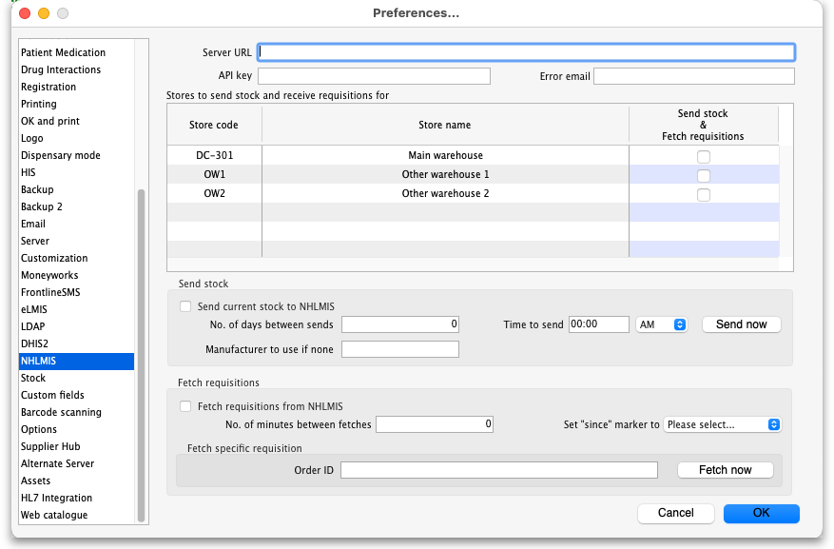Click the Store code column header
This screenshot has width=834, height=549.
click(214, 125)
